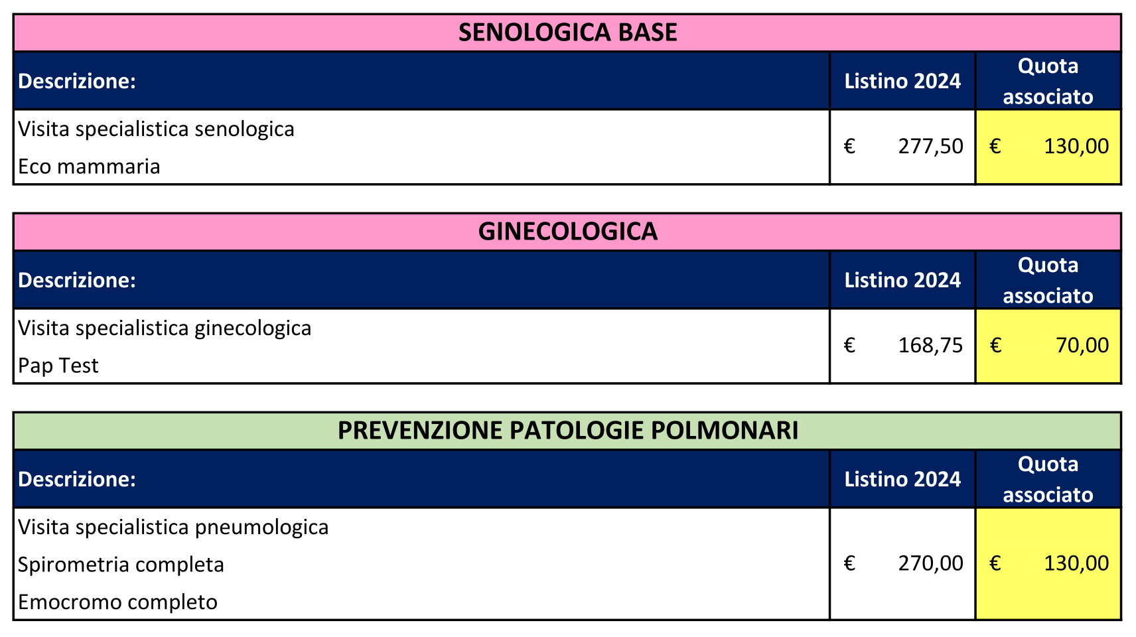The width and height of the screenshot is (1136, 637).
Task: Select the yellow 70,00 associate price cell
Action: [x=1048, y=346]
